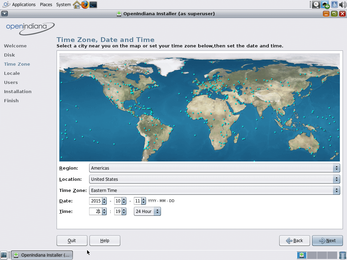Open the Time Zone dropdown showing Eastern Time
This screenshot has width=347, height=260.
click(x=215, y=190)
